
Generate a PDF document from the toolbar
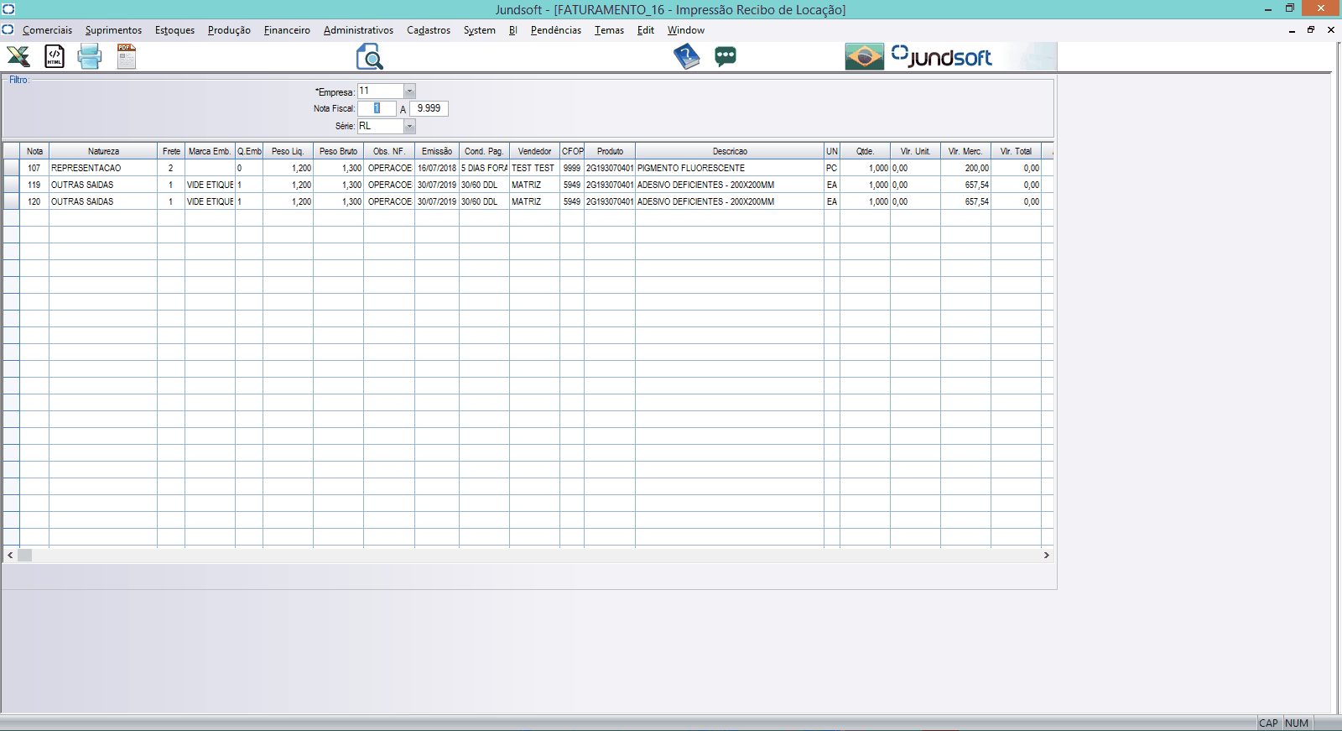coord(127,56)
